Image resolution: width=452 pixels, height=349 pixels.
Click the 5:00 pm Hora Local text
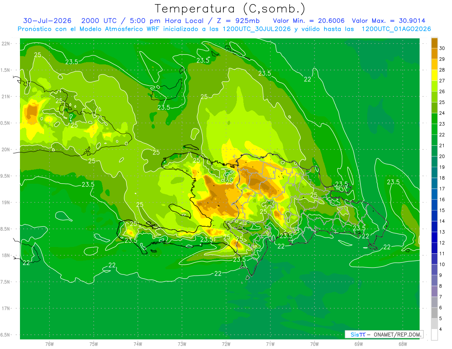(x=166, y=21)
